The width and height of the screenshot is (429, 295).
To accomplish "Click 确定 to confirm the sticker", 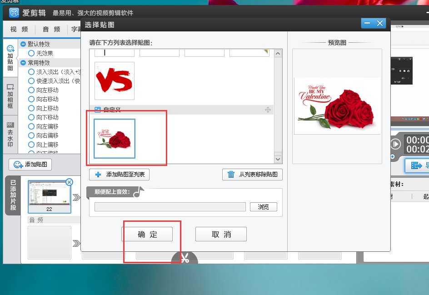I will click(x=148, y=234).
